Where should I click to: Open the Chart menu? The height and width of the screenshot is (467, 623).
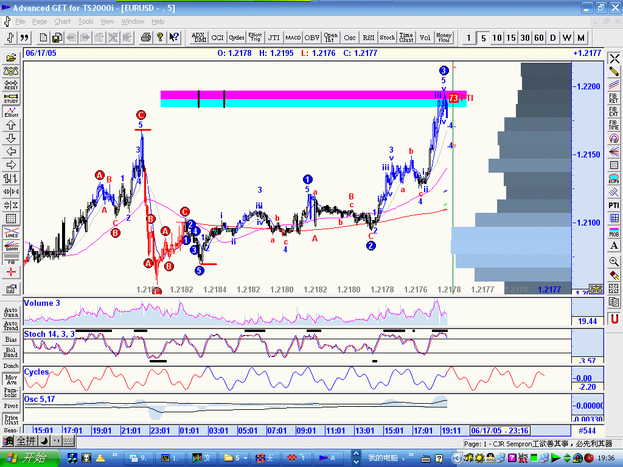[x=63, y=21]
